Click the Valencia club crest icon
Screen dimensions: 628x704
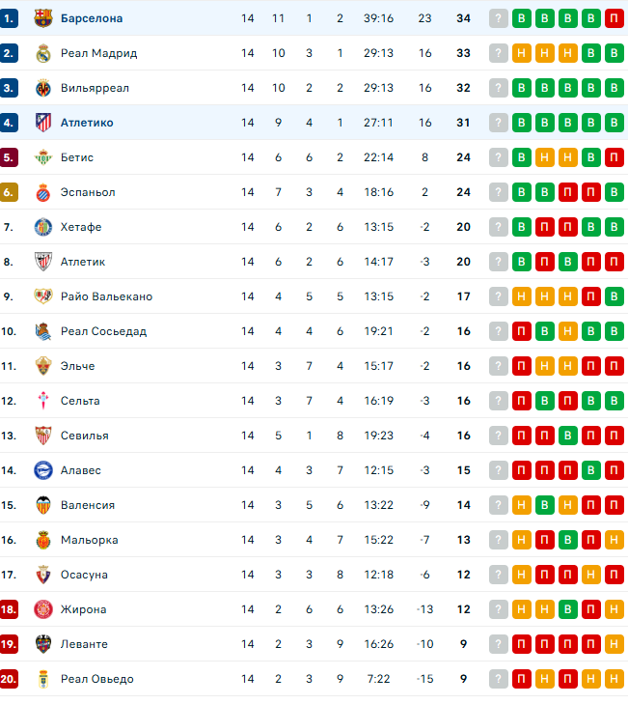click(x=42, y=505)
